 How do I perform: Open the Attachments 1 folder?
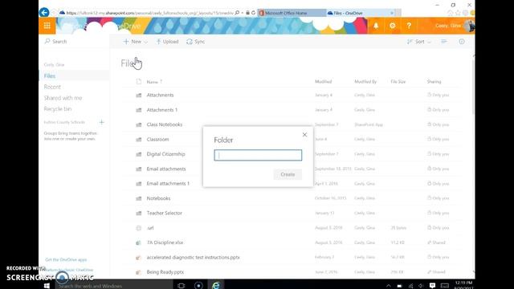coord(162,110)
